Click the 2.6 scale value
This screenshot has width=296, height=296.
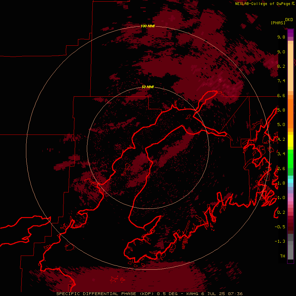pos(281,169)
